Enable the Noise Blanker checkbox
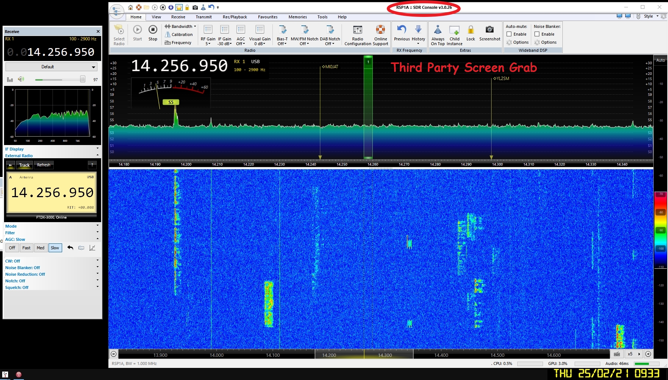The height and width of the screenshot is (380, 668). [x=537, y=34]
